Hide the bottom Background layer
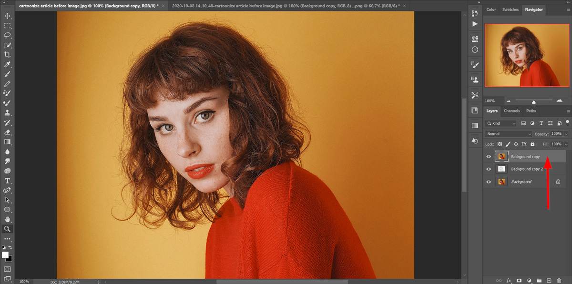572x284 pixels. (x=489, y=182)
